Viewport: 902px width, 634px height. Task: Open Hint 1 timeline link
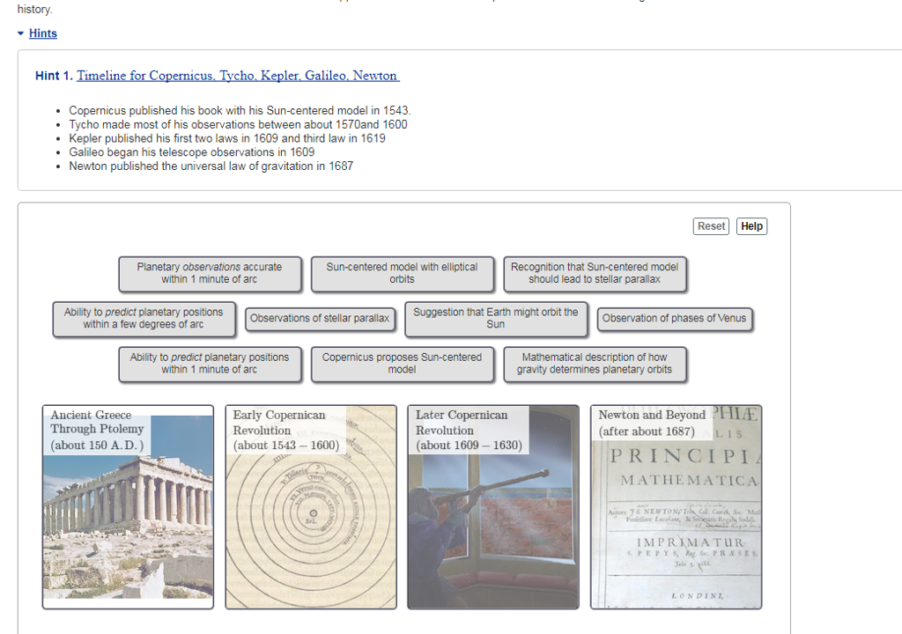[x=237, y=76]
